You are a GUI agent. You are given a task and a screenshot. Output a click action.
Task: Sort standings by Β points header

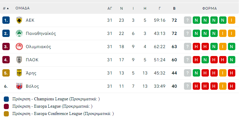point(174,8)
